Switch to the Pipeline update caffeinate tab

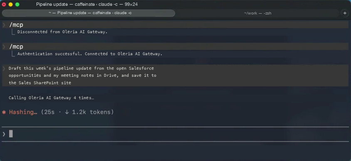[89, 13]
